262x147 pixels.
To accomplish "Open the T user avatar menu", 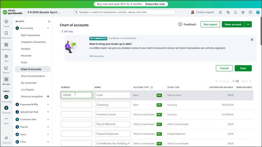I will 258,12.
